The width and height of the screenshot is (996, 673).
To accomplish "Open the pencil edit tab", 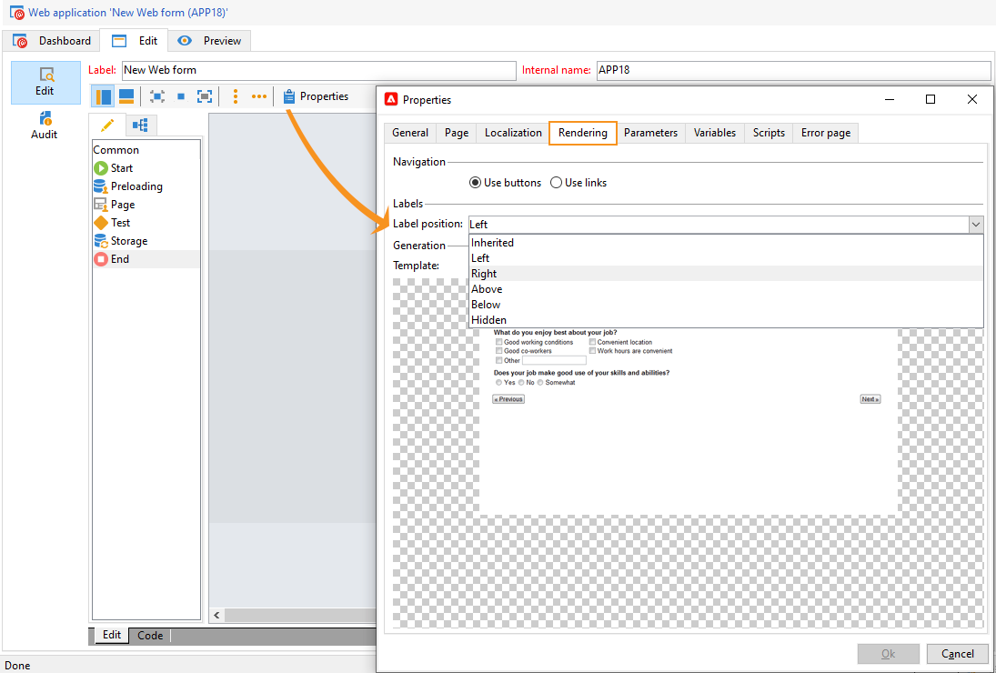I will (107, 125).
